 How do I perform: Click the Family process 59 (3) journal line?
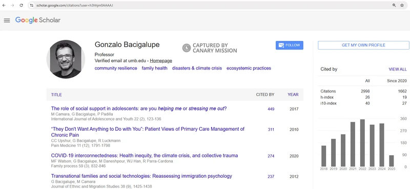[x=78, y=166]
